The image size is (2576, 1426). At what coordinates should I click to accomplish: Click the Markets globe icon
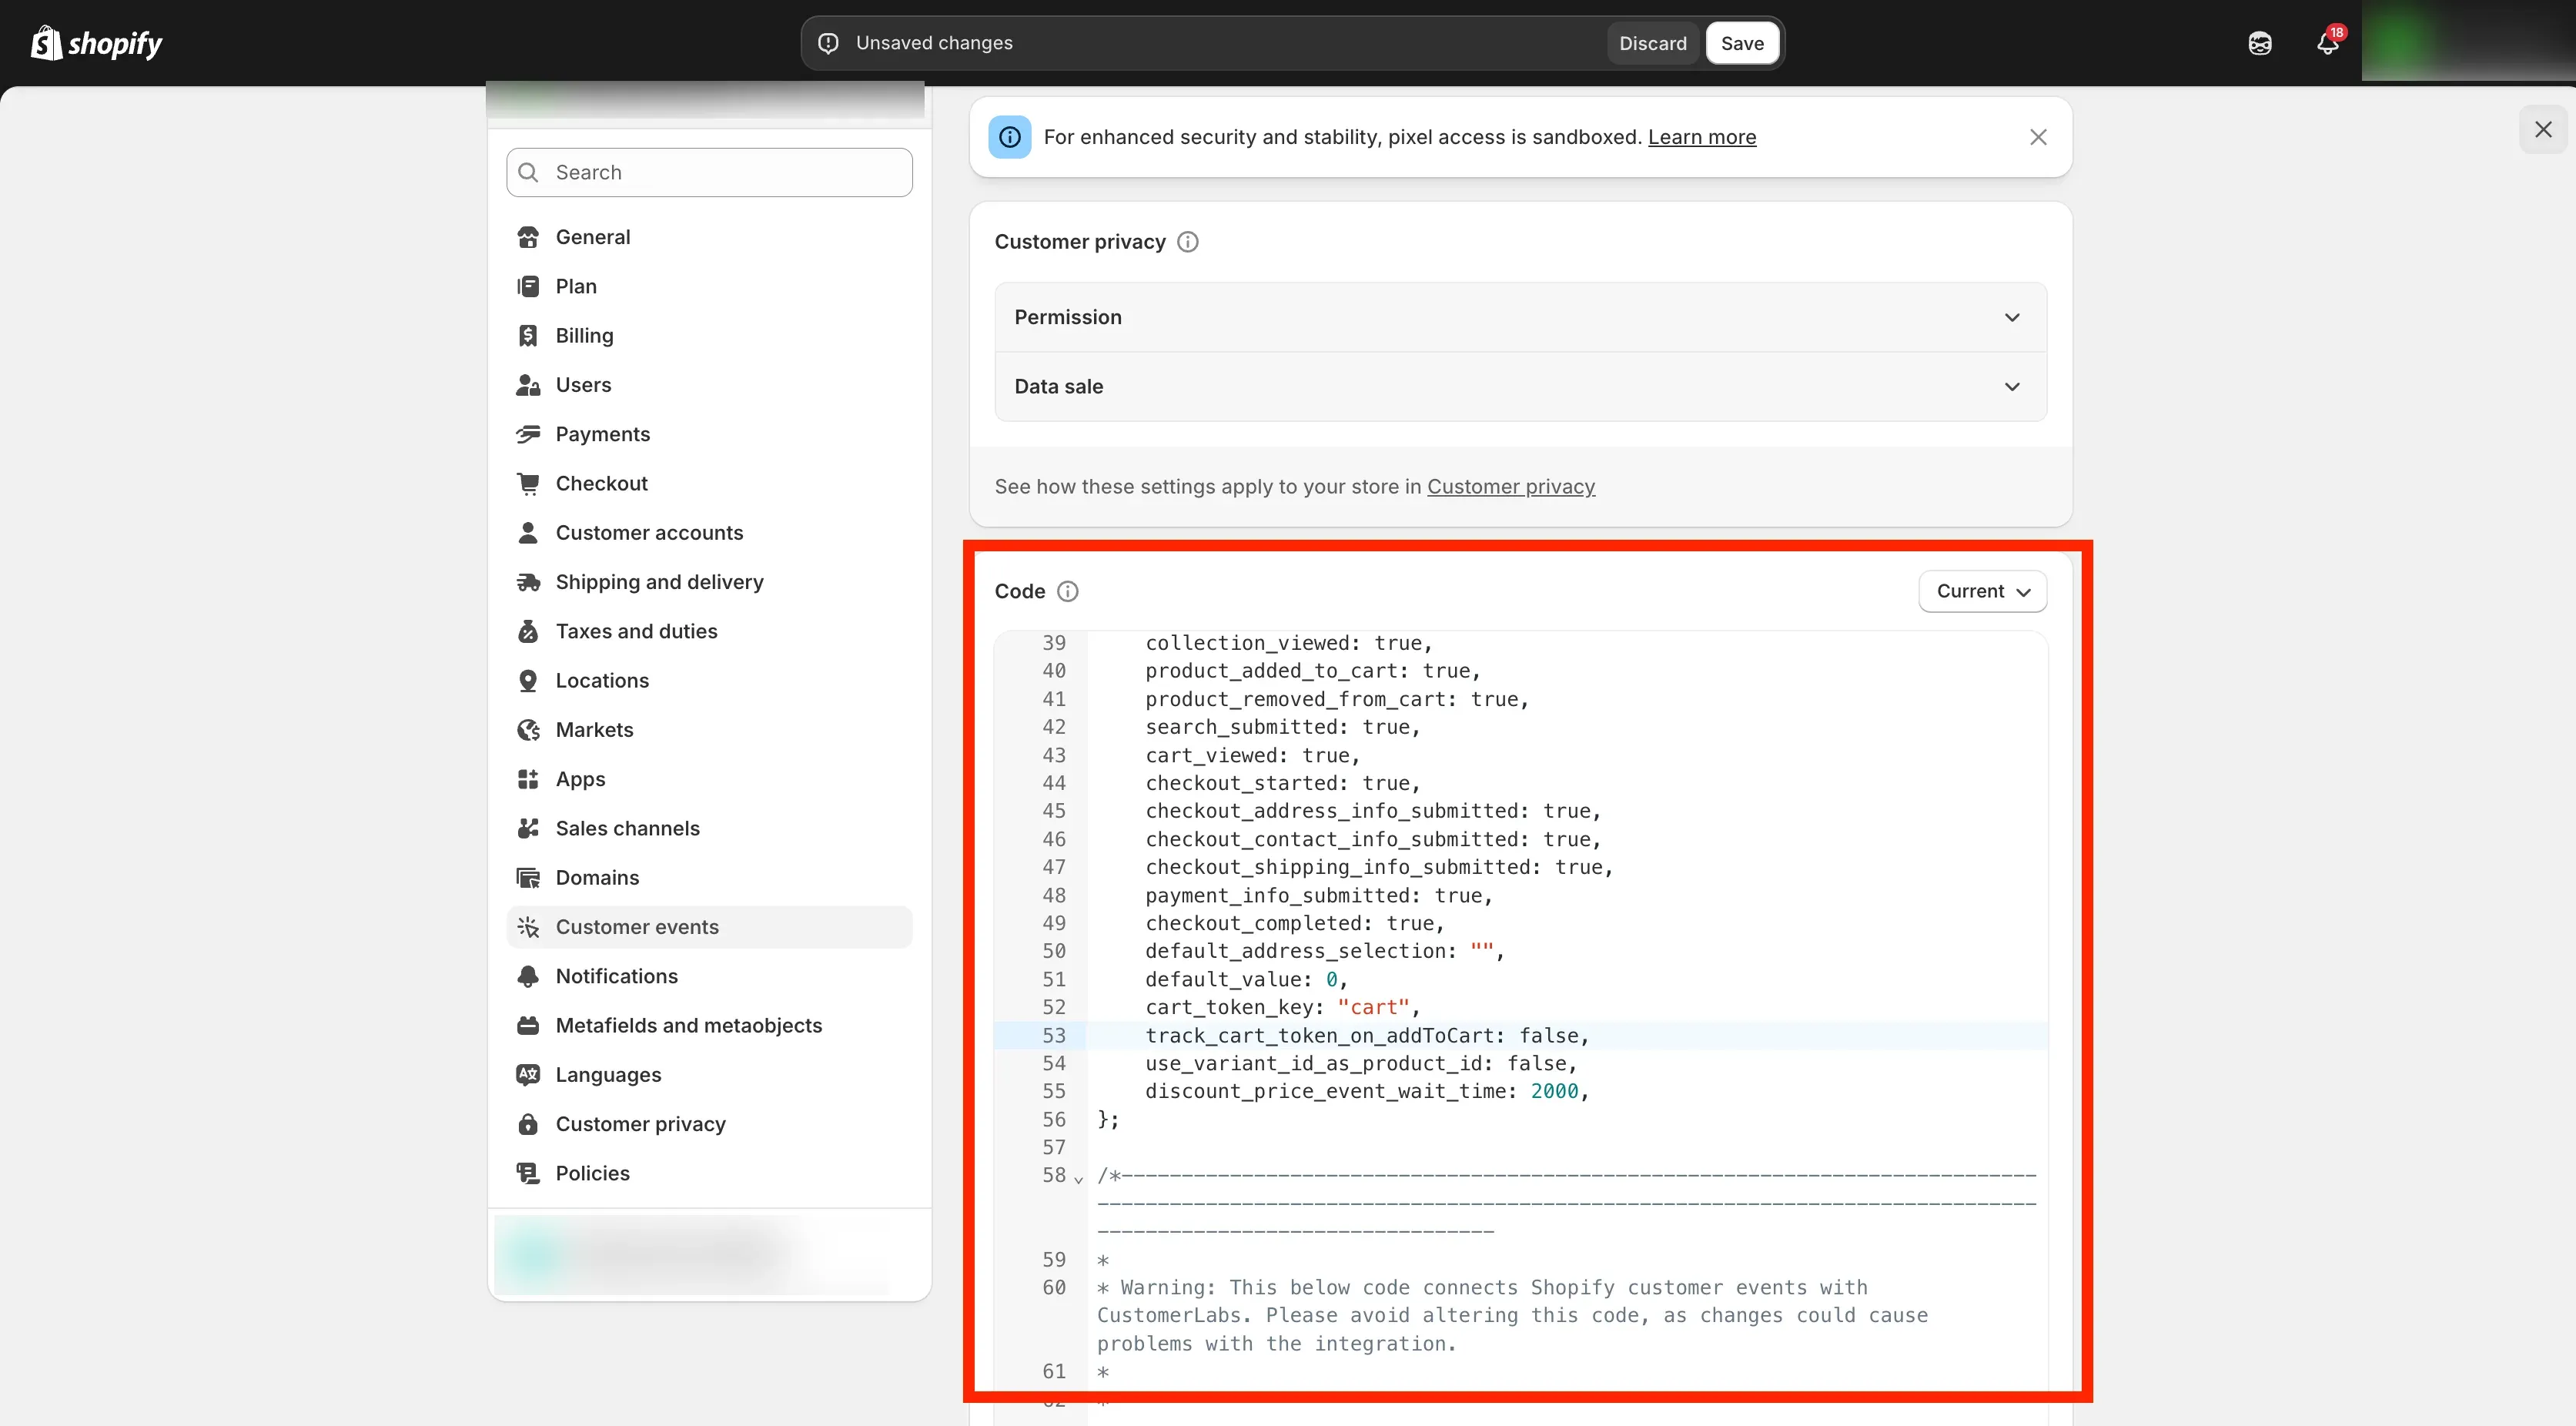point(528,730)
